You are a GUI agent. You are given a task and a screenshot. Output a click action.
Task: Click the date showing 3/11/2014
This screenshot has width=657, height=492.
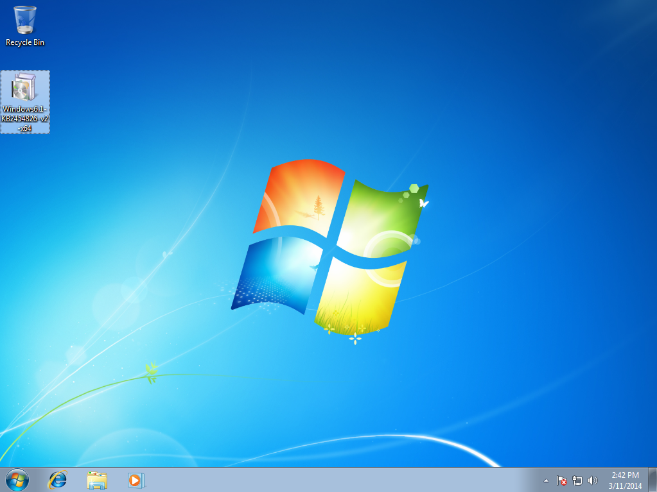pos(624,485)
